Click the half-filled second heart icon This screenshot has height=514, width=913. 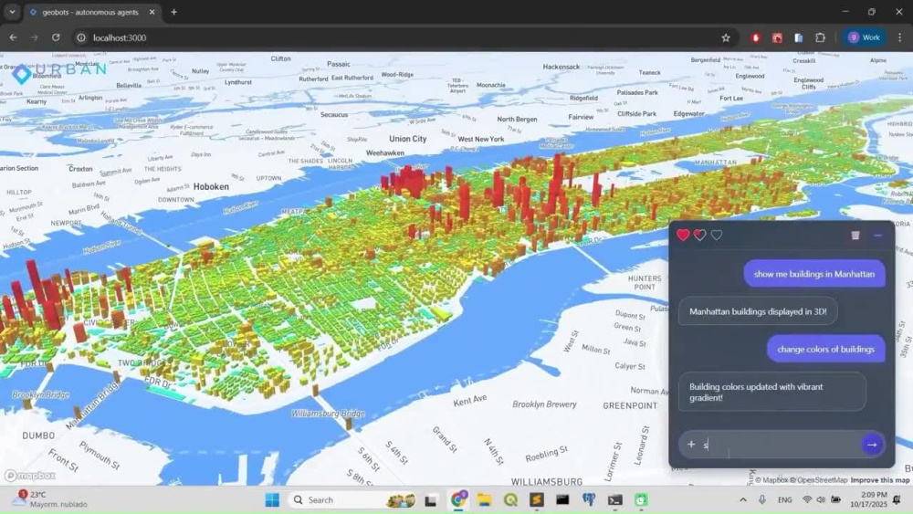click(700, 235)
